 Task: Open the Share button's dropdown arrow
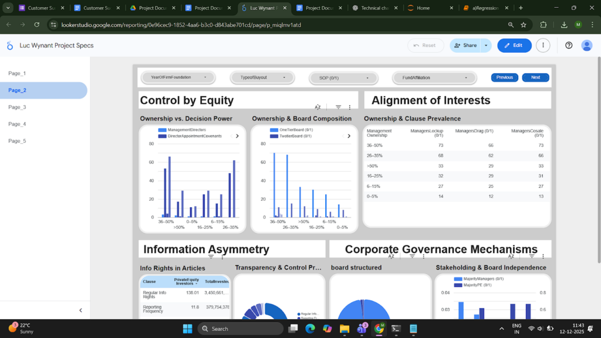[x=486, y=45]
